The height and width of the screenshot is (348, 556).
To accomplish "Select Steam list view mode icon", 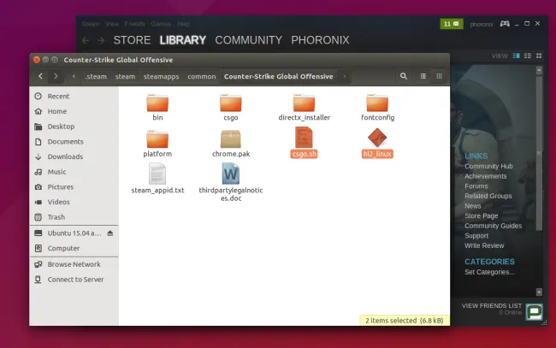I will 528,56.
